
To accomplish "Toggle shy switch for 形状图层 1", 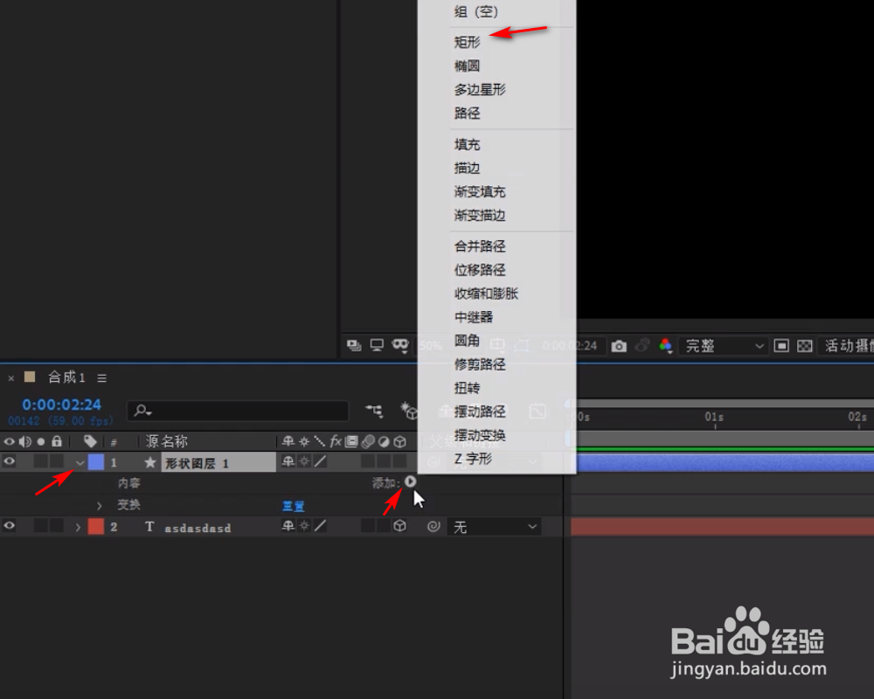I will (x=288, y=461).
